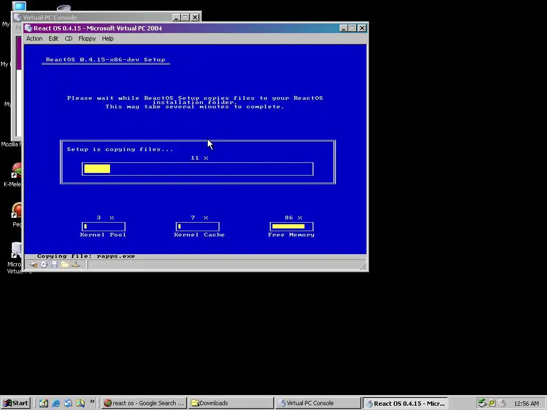The height and width of the screenshot is (410, 547).
Task: Open the CD menu
Action: [x=68, y=38]
